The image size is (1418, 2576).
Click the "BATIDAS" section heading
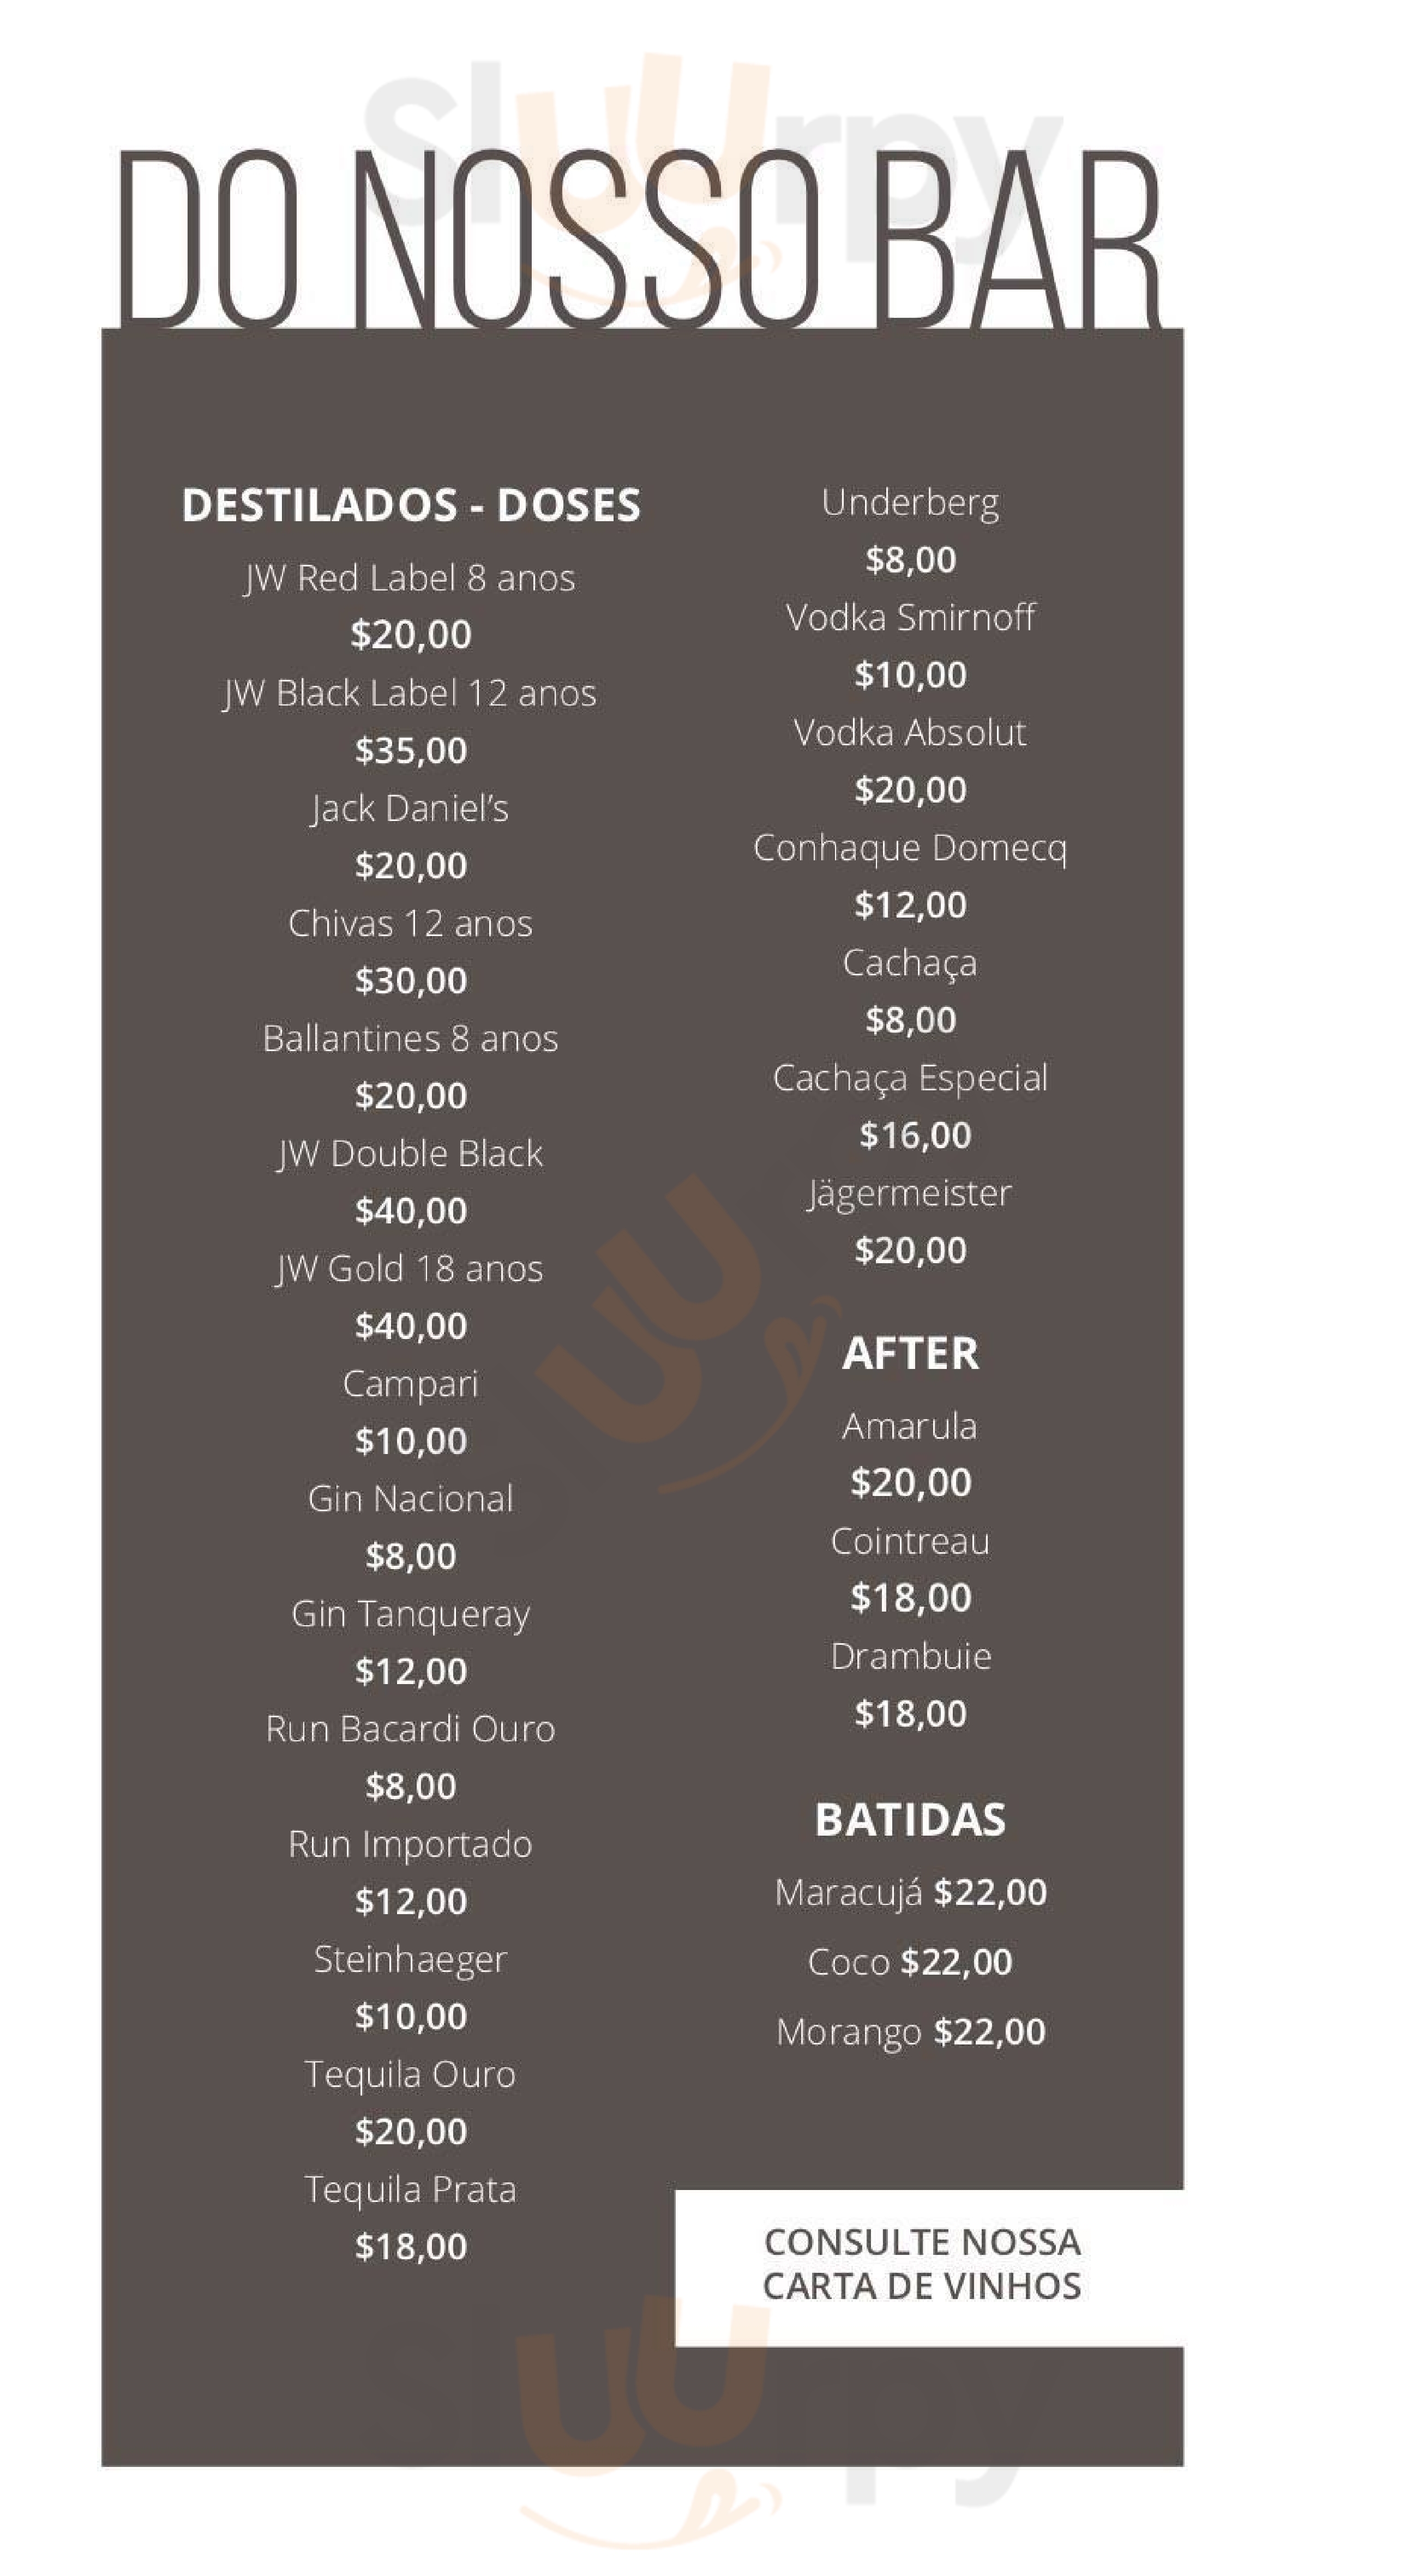pos(910,1820)
